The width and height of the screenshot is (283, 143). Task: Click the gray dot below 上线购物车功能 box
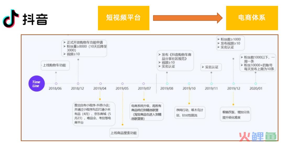click(56, 73)
